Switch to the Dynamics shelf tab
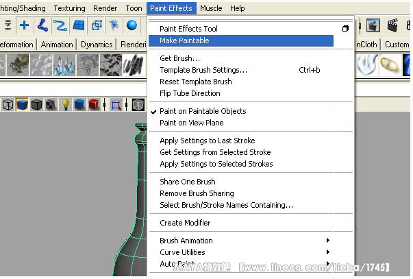The height and width of the screenshot is (279, 413). 97,45
